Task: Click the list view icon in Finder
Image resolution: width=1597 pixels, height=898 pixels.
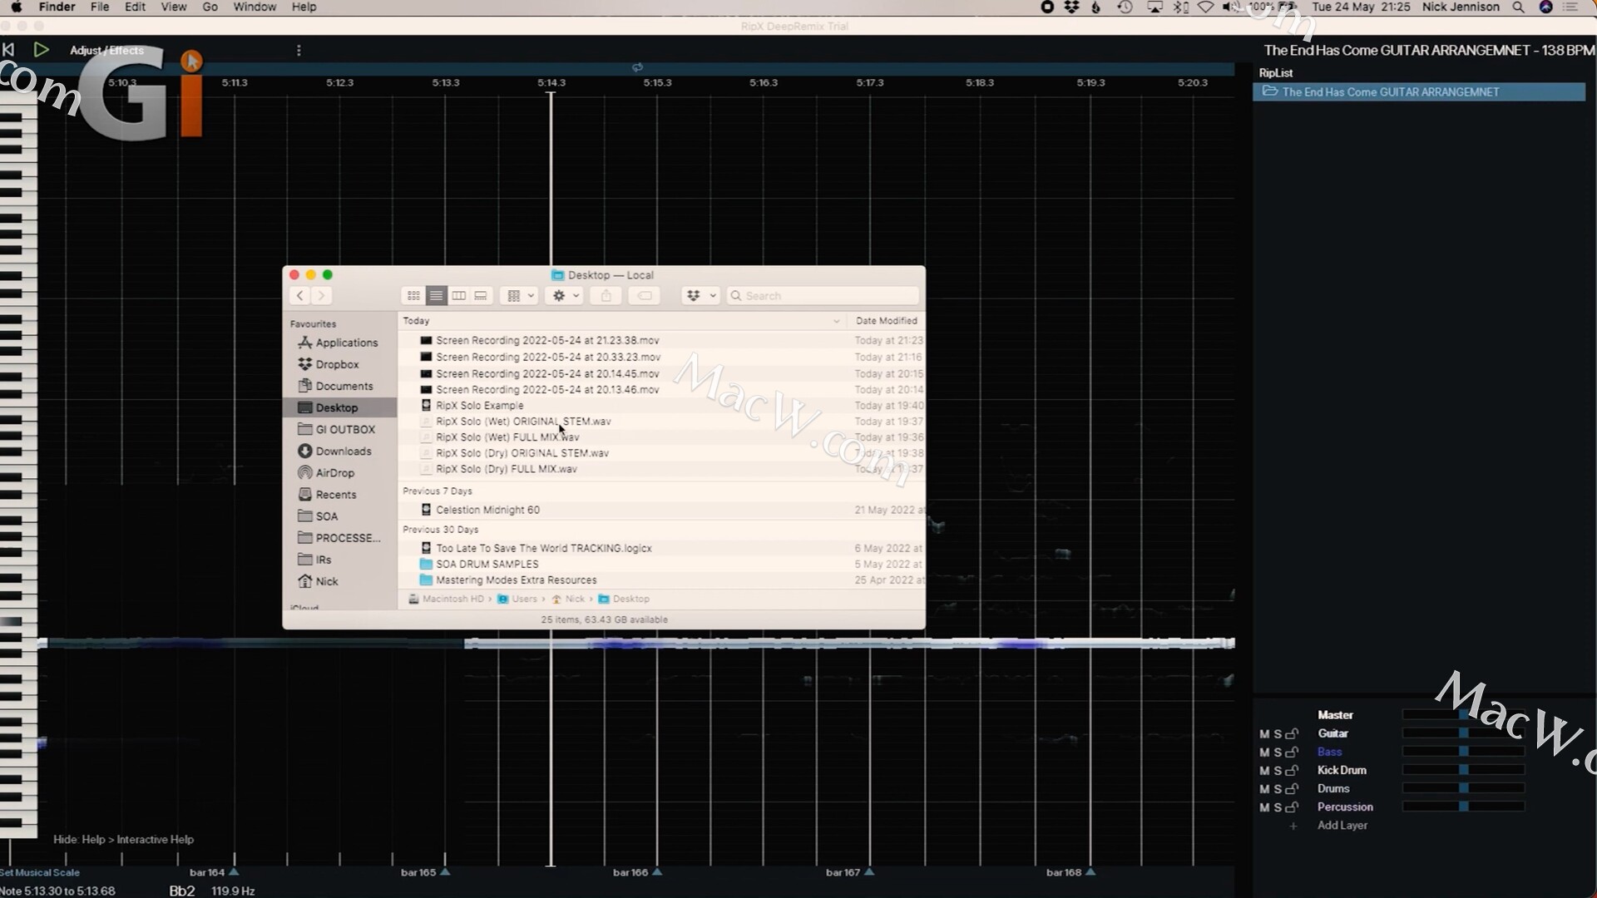Action: click(436, 296)
